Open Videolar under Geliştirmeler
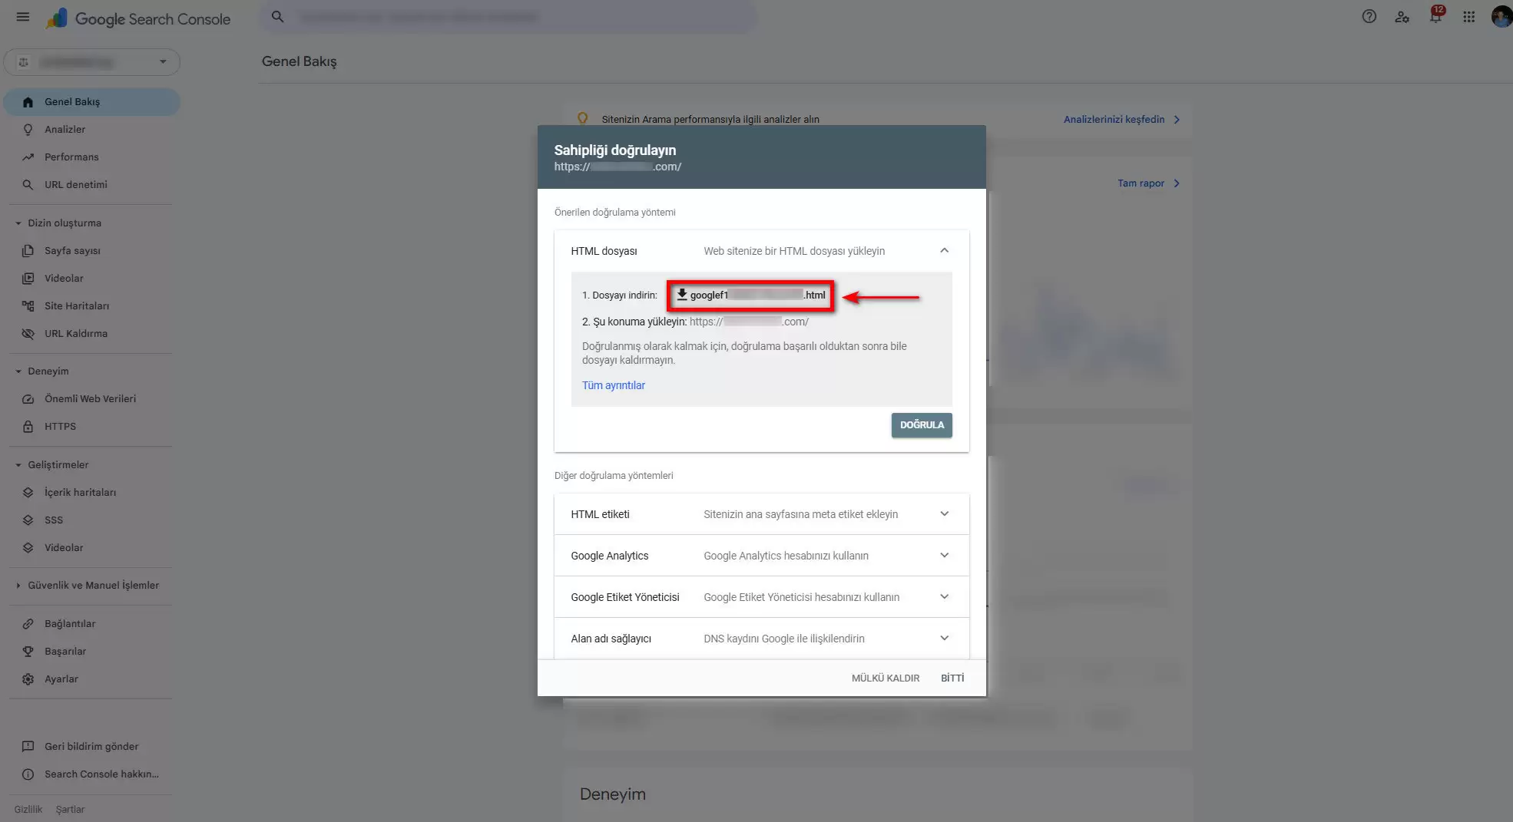The height and width of the screenshot is (822, 1513). [x=92, y=548]
